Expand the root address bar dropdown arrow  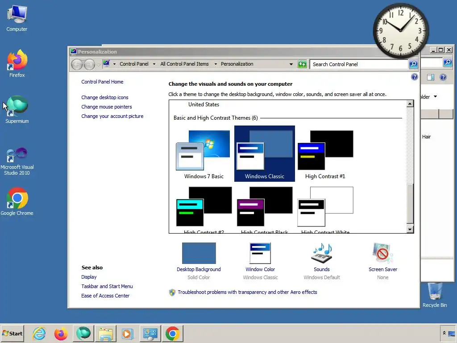tap(114, 64)
